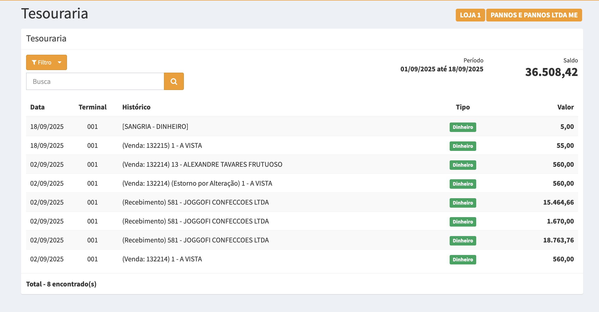Click the Terminal column header
The width and height of the screenshot is (599, 312).
pyautogui.click(x=92, y=107)
